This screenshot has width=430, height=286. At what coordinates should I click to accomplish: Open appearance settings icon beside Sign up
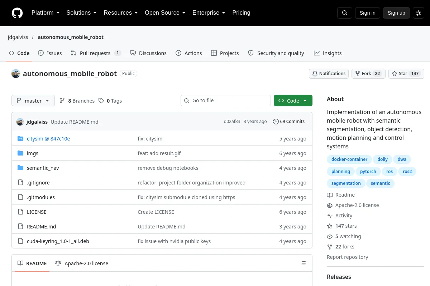click(419, 13)
